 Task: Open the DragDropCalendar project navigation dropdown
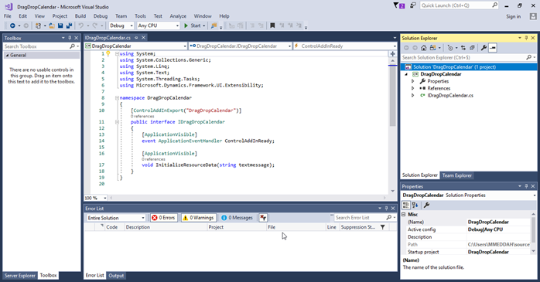[x=135, y=46]
